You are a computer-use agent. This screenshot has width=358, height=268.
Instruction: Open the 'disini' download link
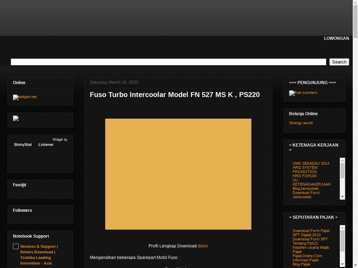(203, 246)
